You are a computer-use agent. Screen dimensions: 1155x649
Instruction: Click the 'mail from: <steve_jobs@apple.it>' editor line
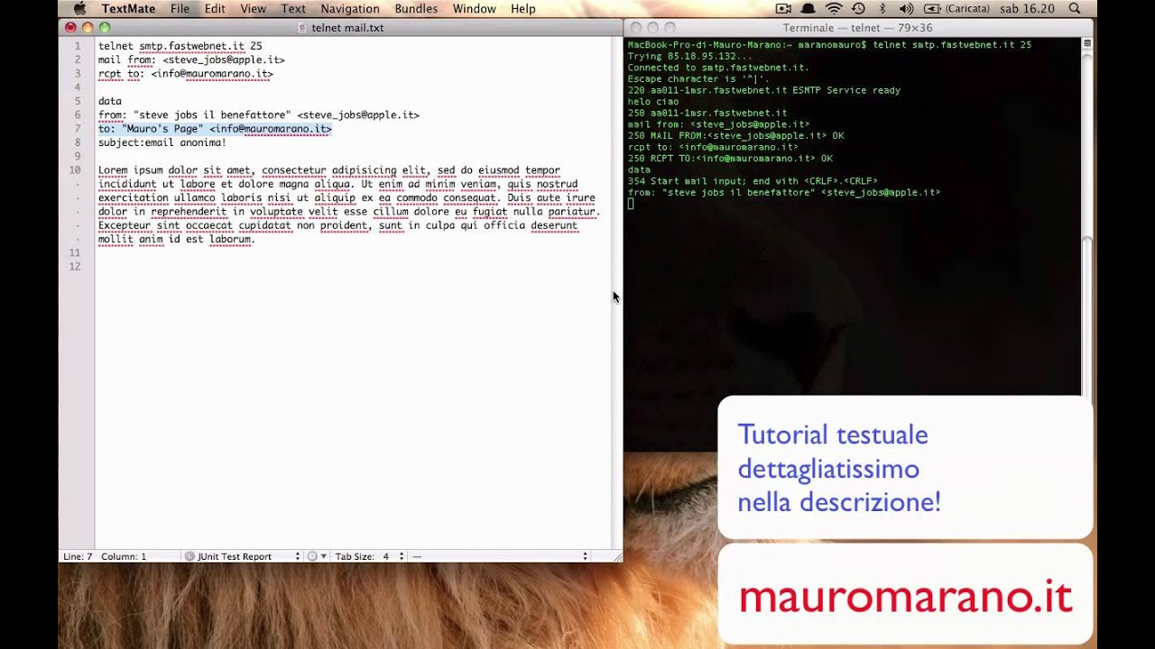click(191, 59)
